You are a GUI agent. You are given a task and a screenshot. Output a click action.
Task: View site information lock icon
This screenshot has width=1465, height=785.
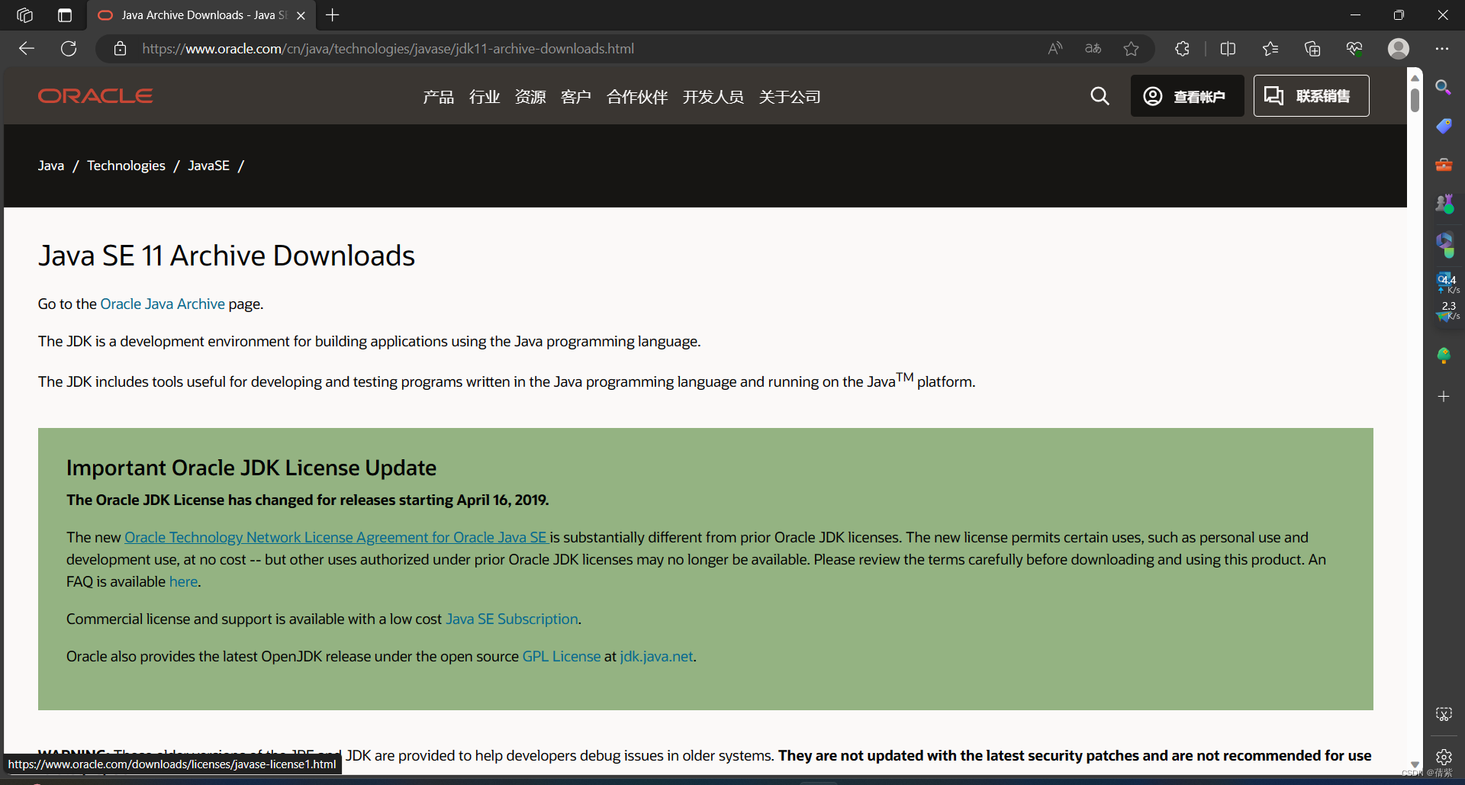120,49
